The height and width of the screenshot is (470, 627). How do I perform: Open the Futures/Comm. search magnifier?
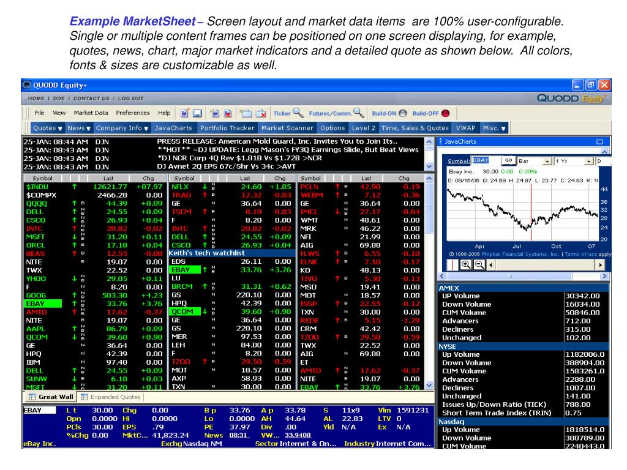point(359,113)
